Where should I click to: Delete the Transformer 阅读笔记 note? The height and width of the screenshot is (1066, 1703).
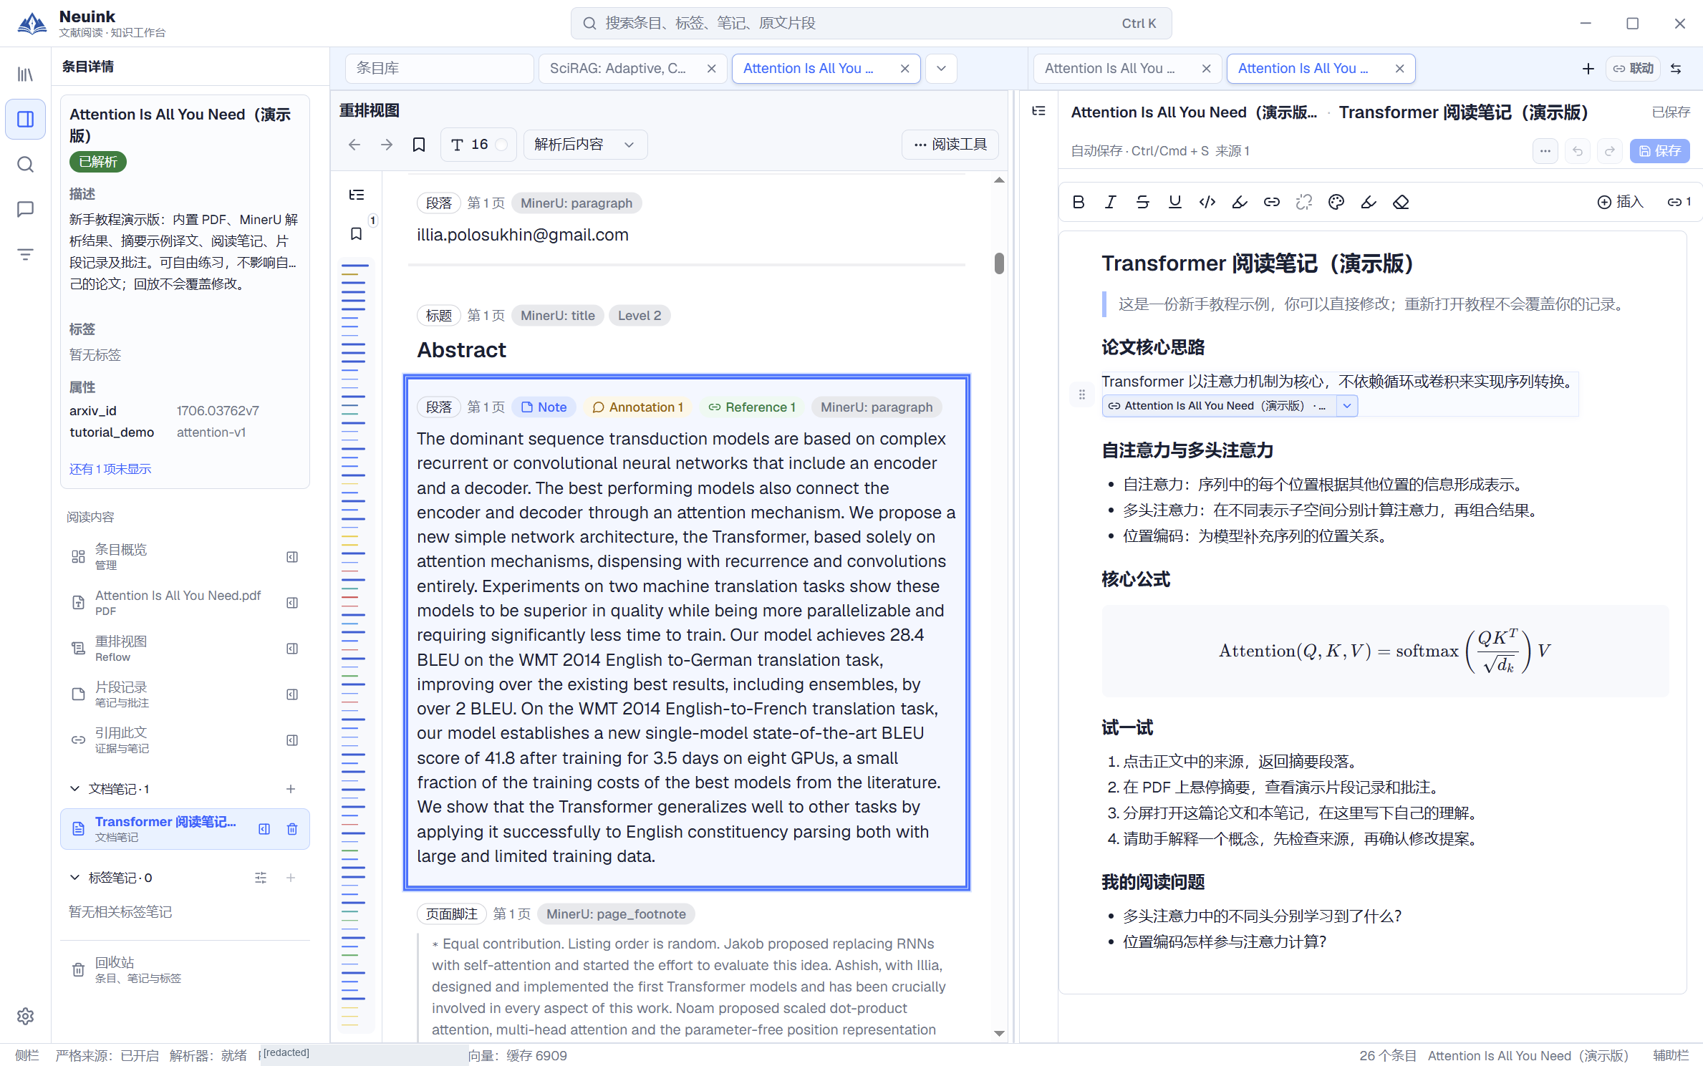[291, 829]
